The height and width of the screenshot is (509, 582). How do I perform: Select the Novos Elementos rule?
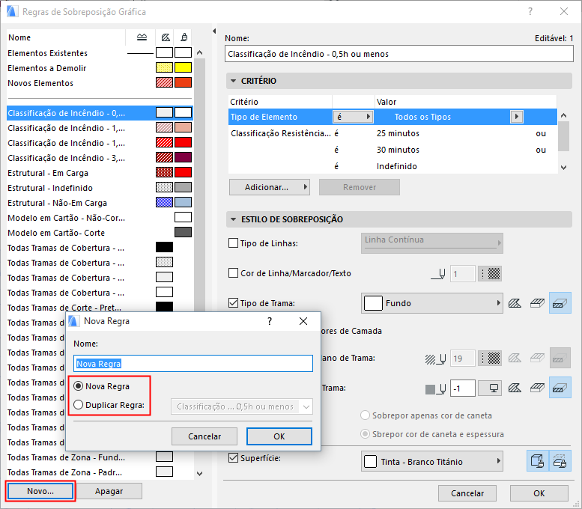(x=100, y=83)
